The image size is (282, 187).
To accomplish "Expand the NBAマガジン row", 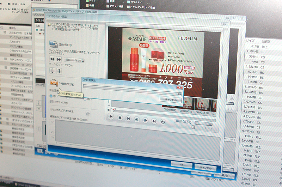I will point(5,59).
